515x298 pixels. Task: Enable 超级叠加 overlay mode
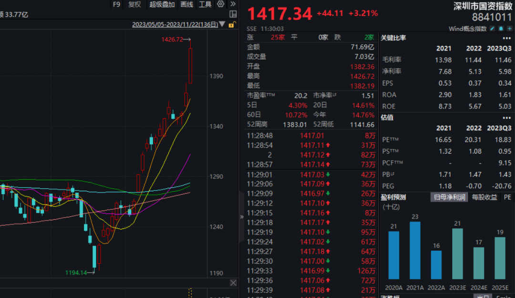pos(162,4)
